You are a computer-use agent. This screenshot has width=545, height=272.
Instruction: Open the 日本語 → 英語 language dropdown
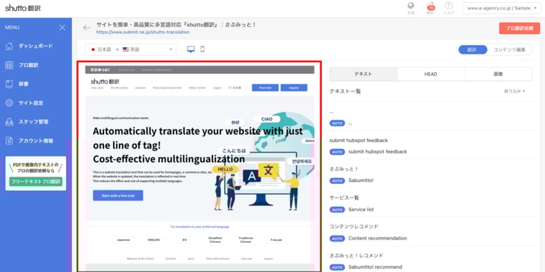130,50
